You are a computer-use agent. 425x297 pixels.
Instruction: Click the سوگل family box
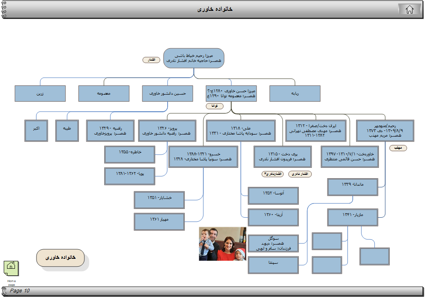click(273, 243)
